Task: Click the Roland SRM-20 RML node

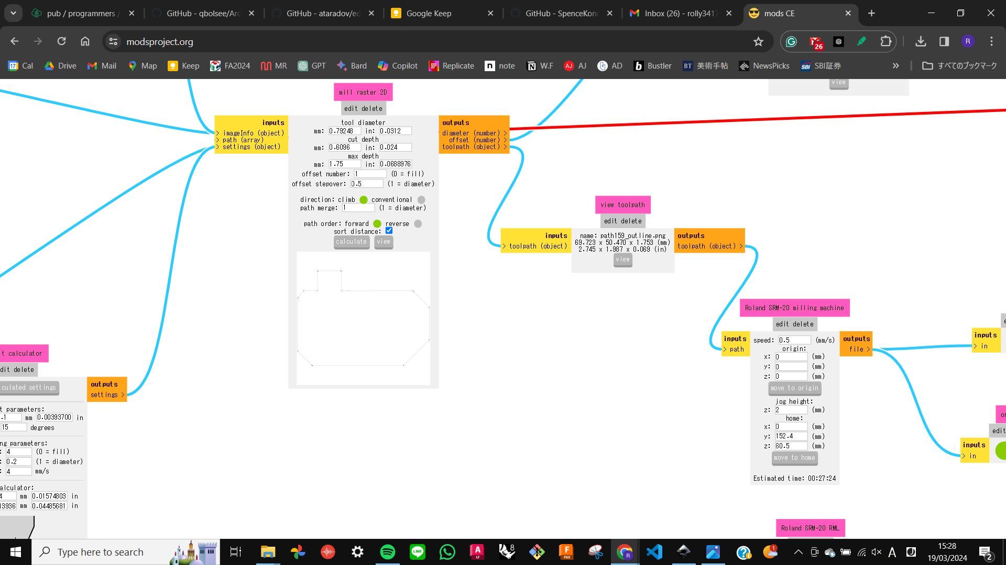Action: [x=810, y=527]
